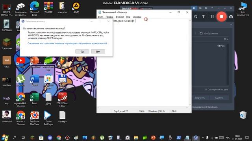
Task: Select the Excel desktop shortcut
Action: click(35, 99)
